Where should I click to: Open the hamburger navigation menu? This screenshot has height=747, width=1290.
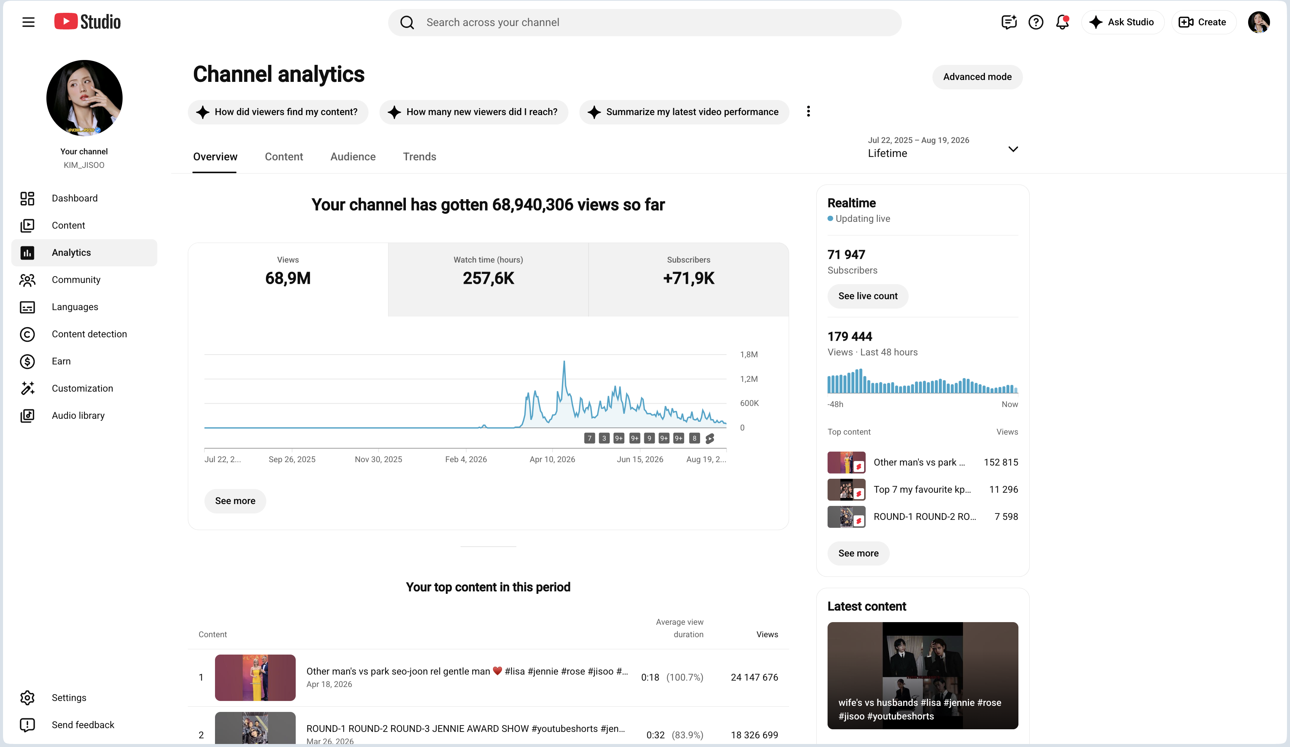click(28, 22)
